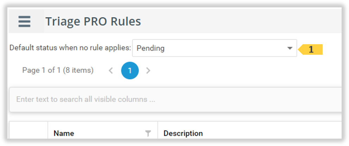Click the filter icon in Name column

[x=148, y=133]
